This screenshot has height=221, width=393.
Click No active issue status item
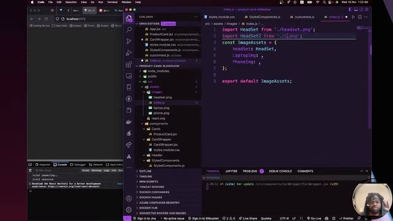[x=172, y=219]
